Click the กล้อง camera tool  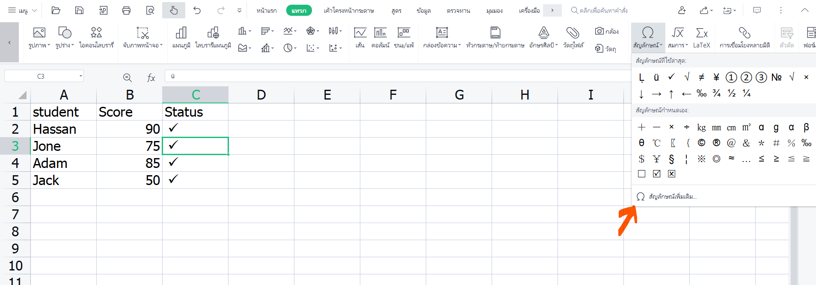point(607,31)
